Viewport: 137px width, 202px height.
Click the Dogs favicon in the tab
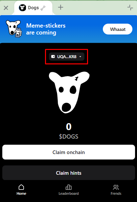point(22,8)
